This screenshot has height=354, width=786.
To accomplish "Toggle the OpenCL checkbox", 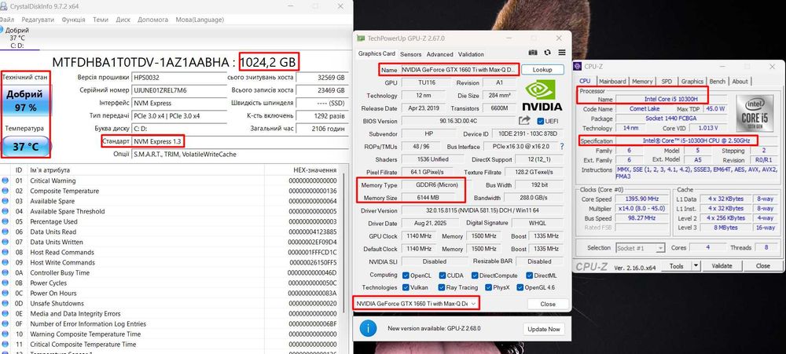I will click(406, 276).
